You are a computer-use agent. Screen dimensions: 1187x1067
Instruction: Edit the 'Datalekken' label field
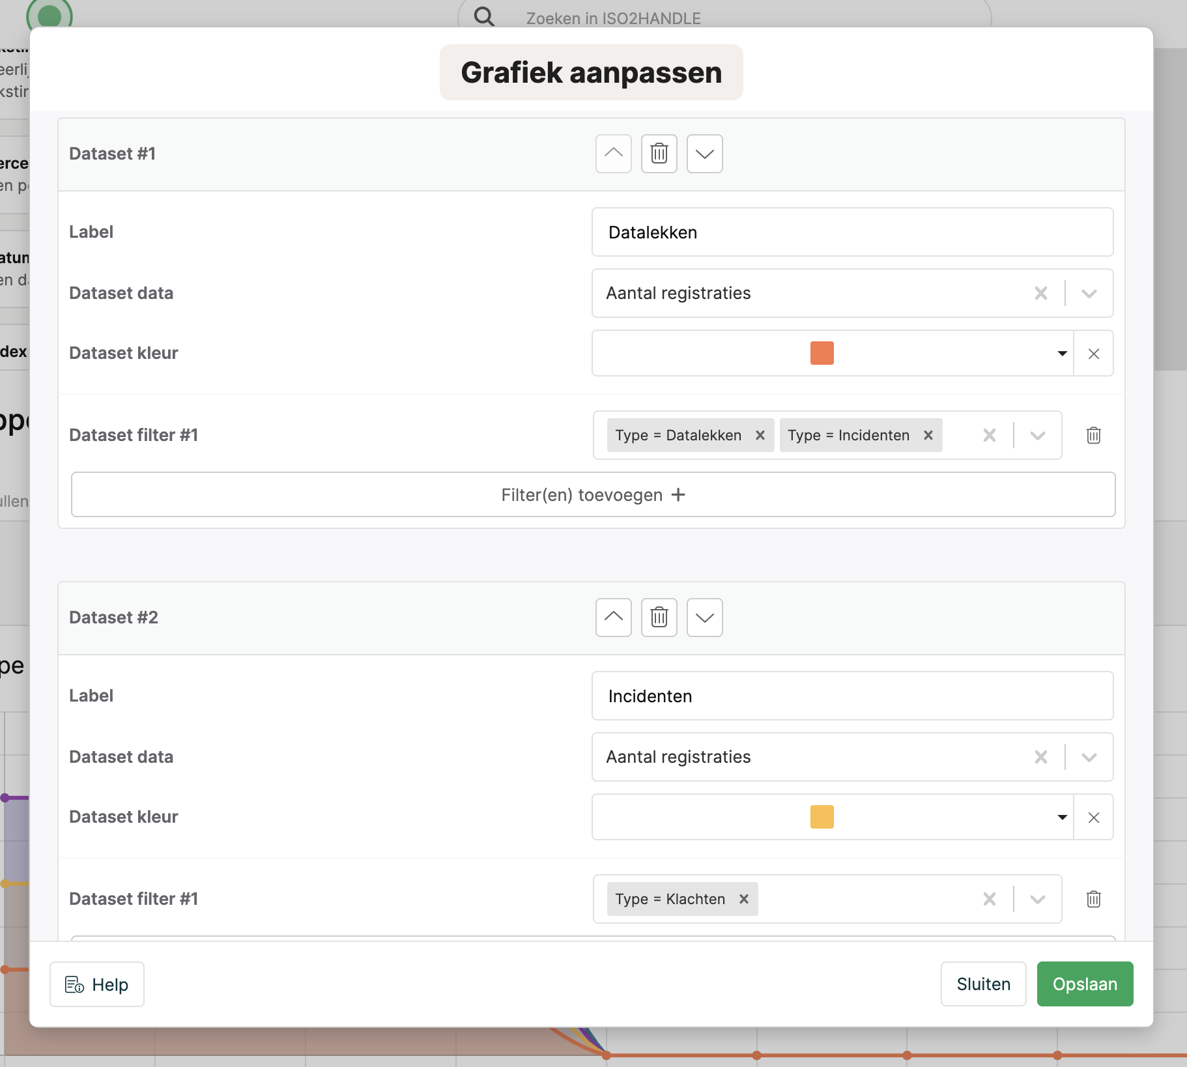point(852,232)
